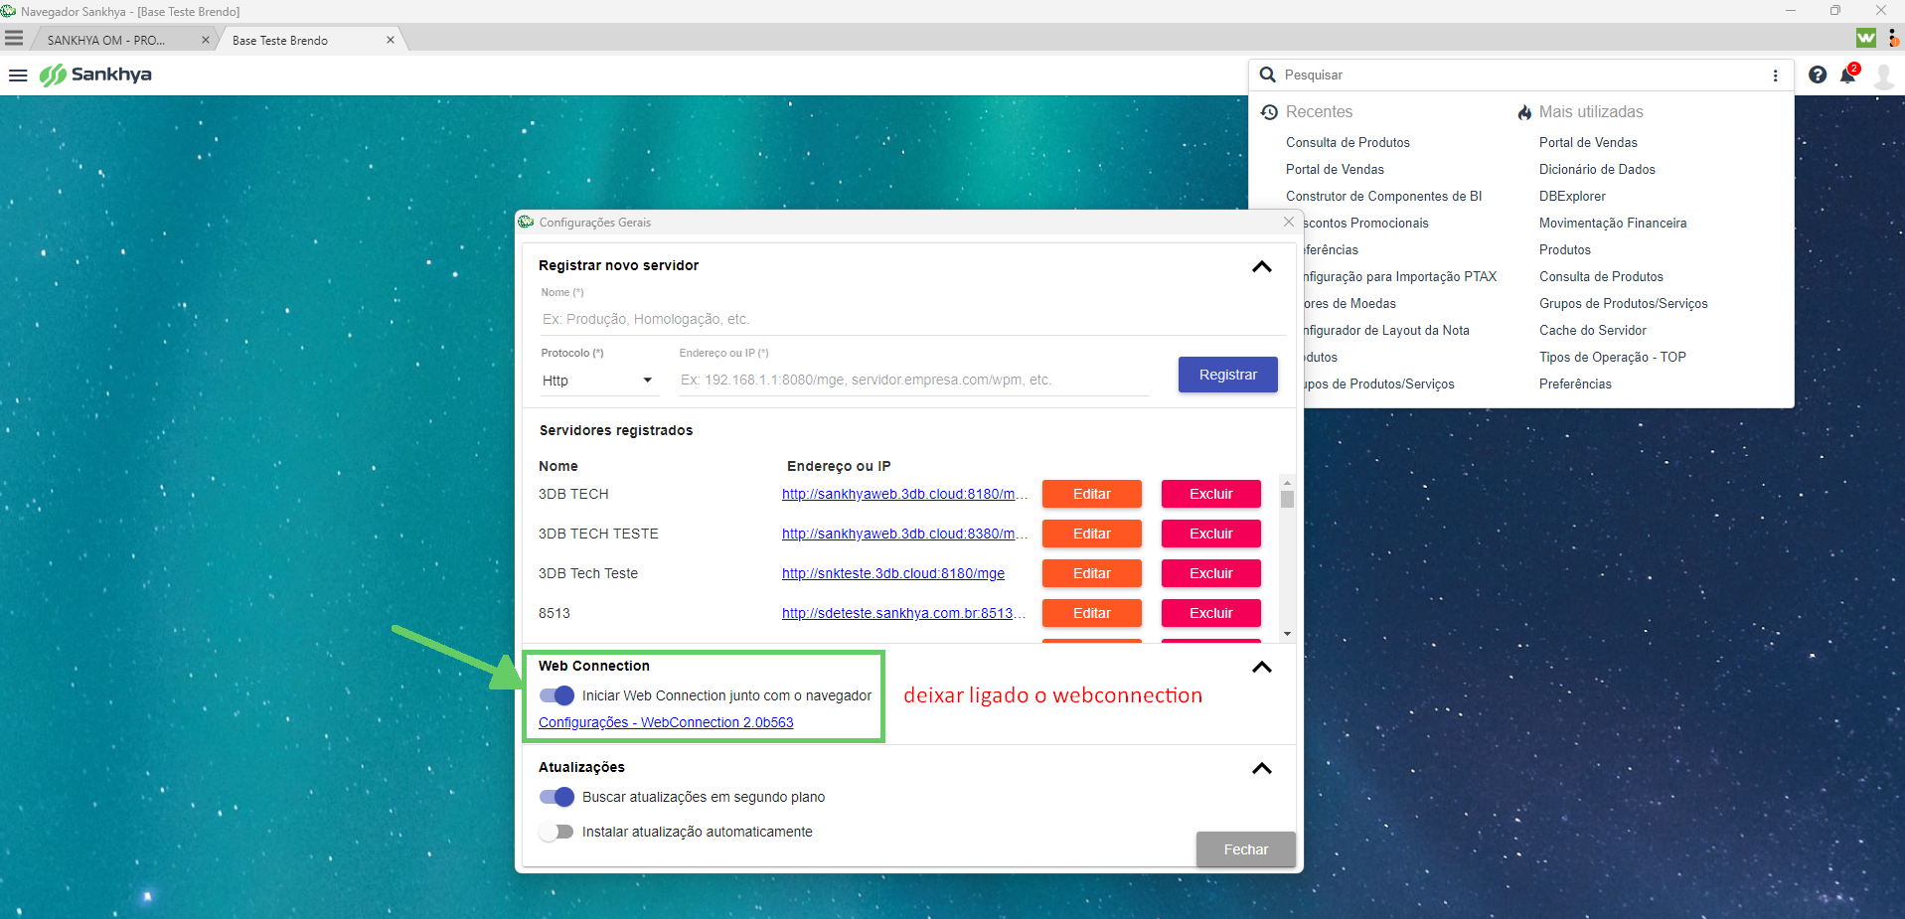Screen dimensions: 1905x919
Task: Open Produtos in Mais utilizadas
Action: point(1565,249)
